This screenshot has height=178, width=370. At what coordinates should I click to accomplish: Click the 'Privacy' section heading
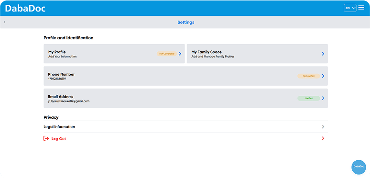pos(51,117)
